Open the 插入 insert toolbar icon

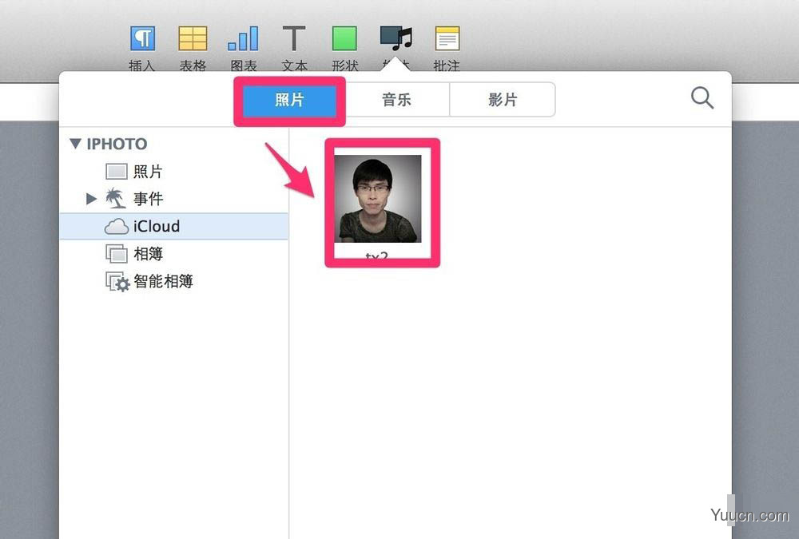(142, 38)
